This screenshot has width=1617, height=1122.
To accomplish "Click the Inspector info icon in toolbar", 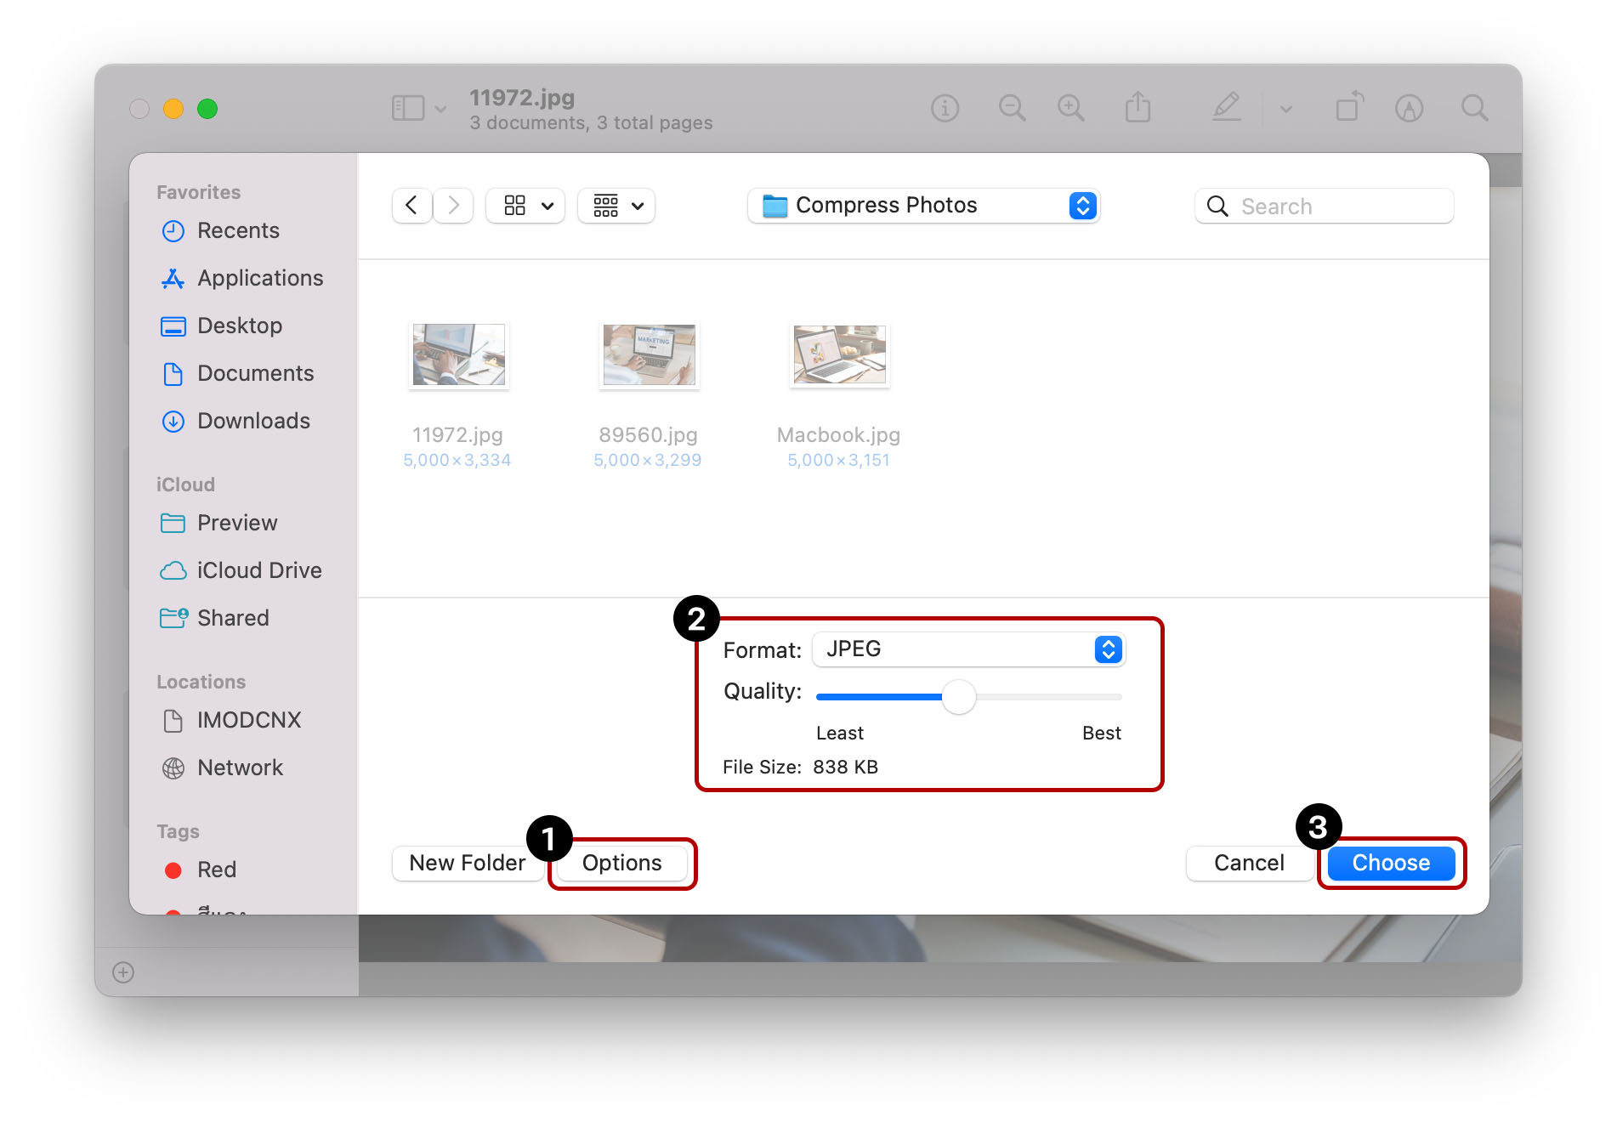I will pos(945,109).
